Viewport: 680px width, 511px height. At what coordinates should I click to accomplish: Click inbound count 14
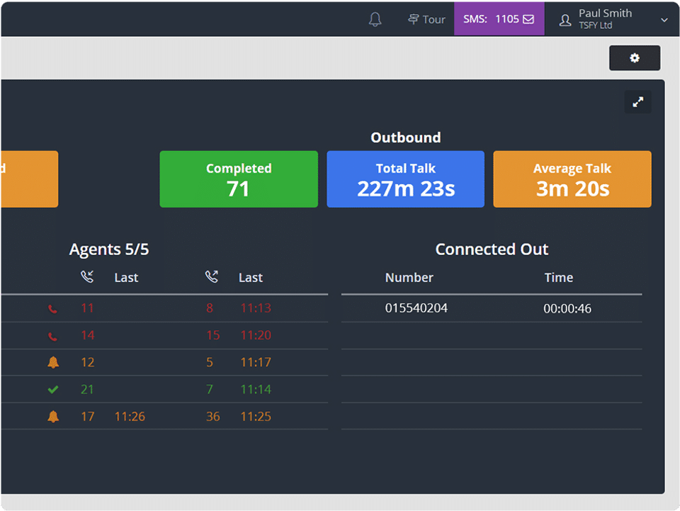tap(88, 335)
